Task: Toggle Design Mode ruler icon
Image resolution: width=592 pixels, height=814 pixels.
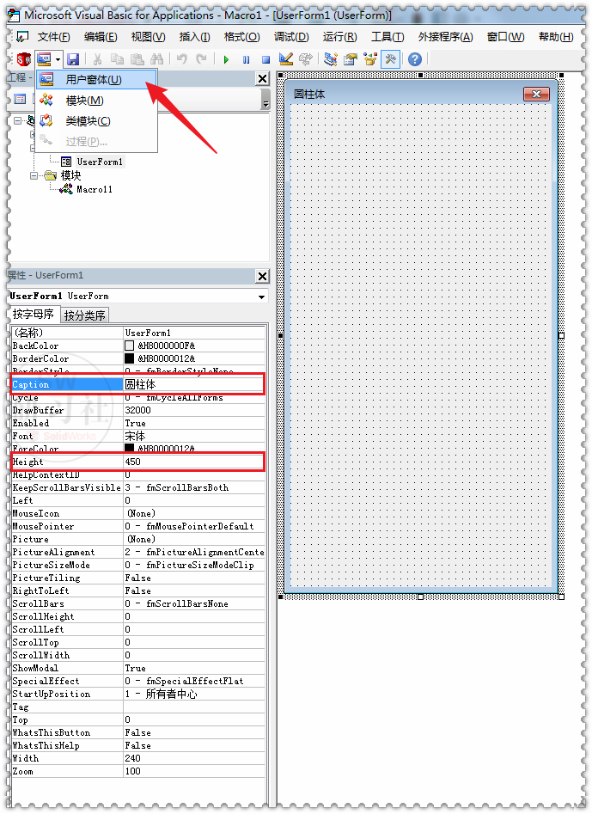Action: point(285,59)
